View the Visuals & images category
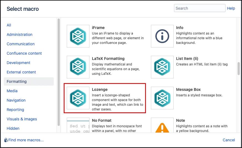The height and width of the screenshot is (148, 242). (22, 119)
